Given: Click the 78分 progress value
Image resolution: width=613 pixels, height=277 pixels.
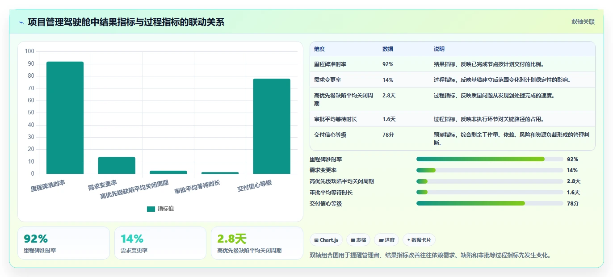Looking at the screenshot, I should 573,203.
